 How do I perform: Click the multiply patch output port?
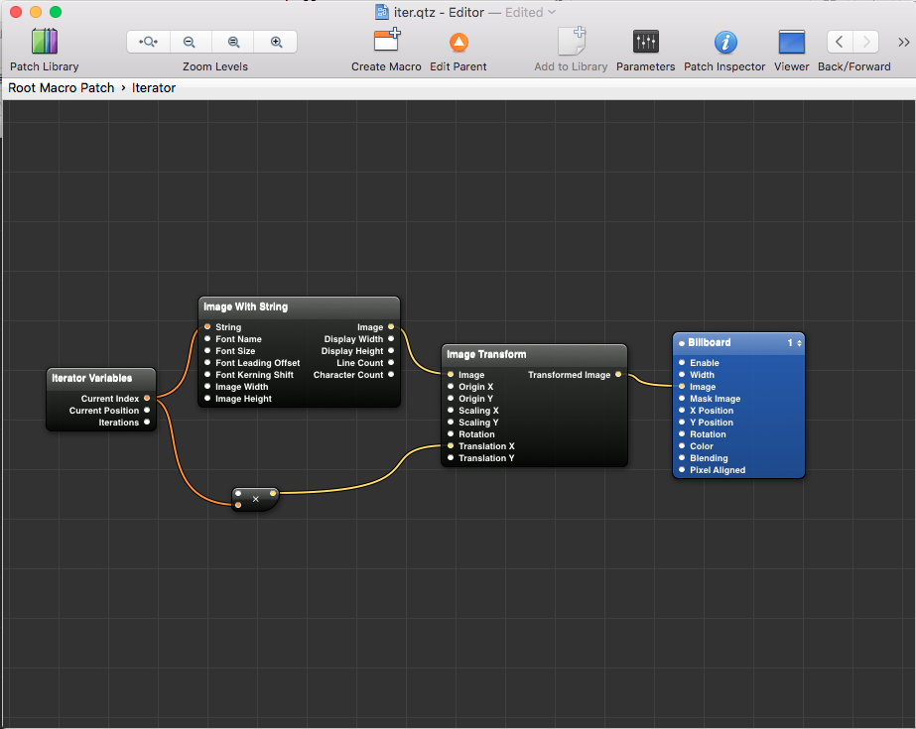tap(273, 494)
